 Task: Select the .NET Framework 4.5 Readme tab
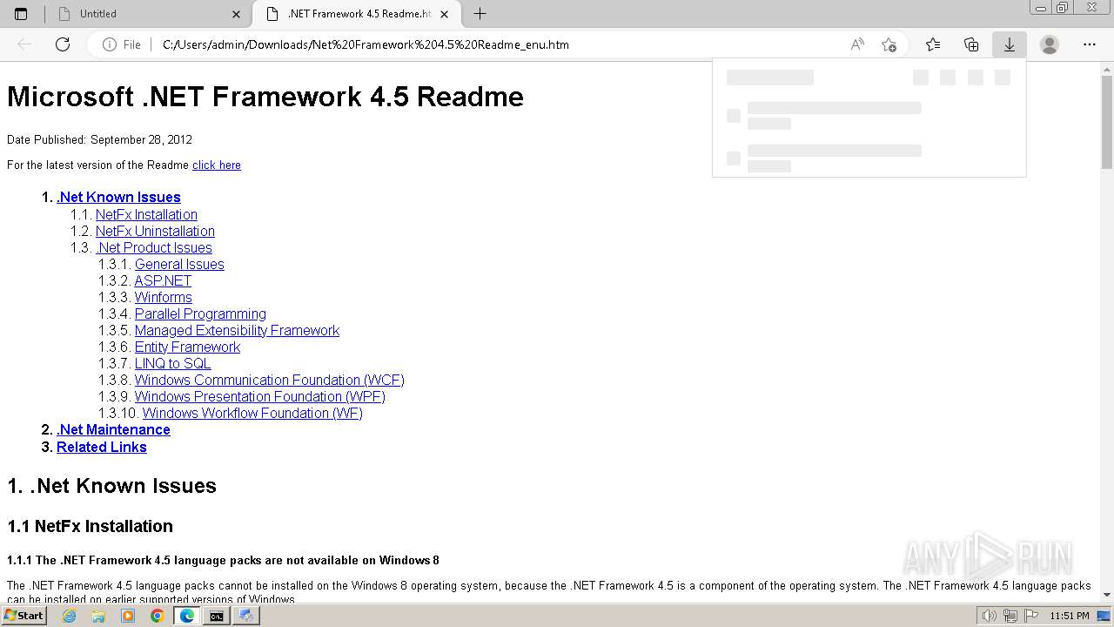pos(357,14)
